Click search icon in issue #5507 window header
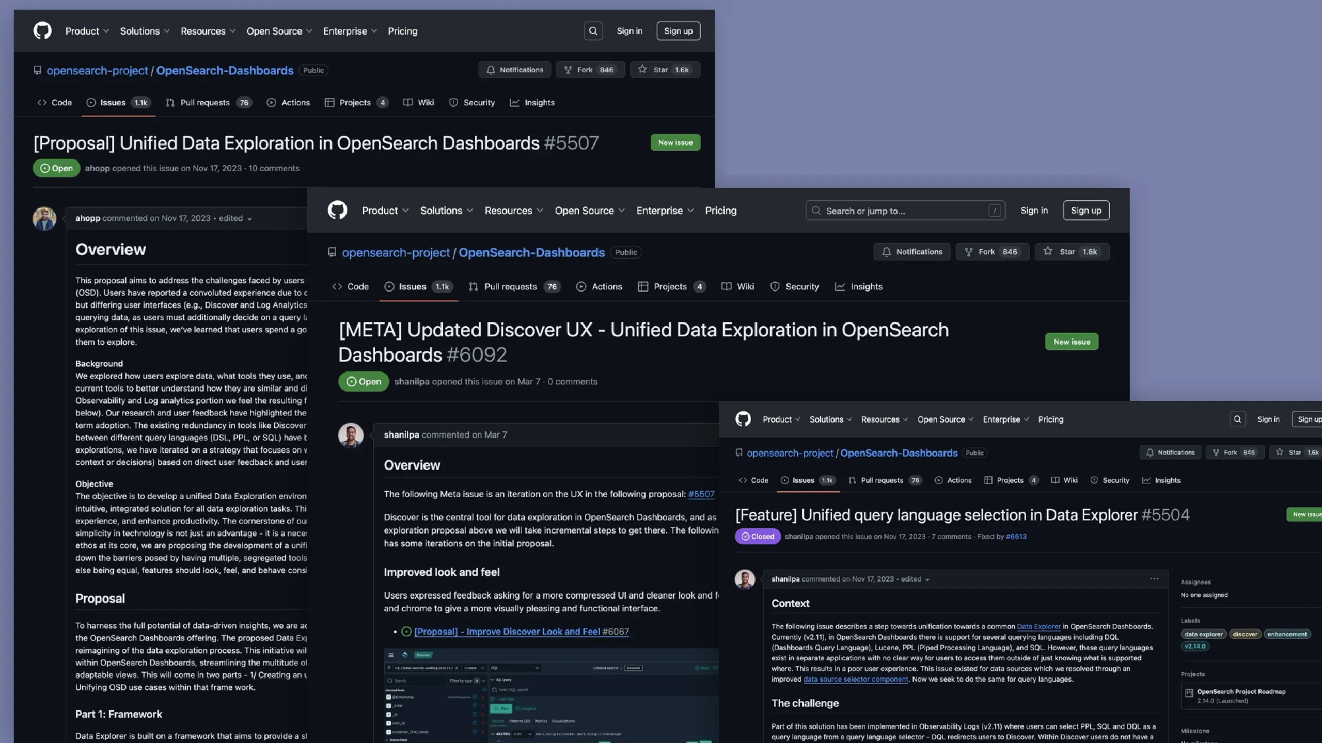The width and height of the screenshot is (1322, 743). coord(593,31)
